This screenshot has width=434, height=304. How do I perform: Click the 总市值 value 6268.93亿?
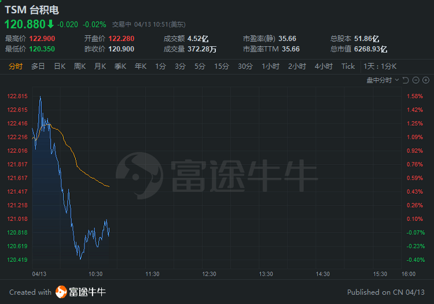(370, 49)
